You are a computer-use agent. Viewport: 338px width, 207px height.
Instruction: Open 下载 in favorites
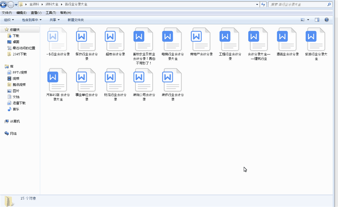pos(16,36)
